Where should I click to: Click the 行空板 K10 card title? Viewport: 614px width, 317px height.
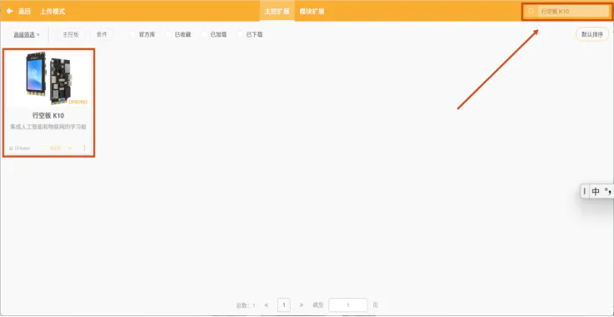[x=48, y=116]
